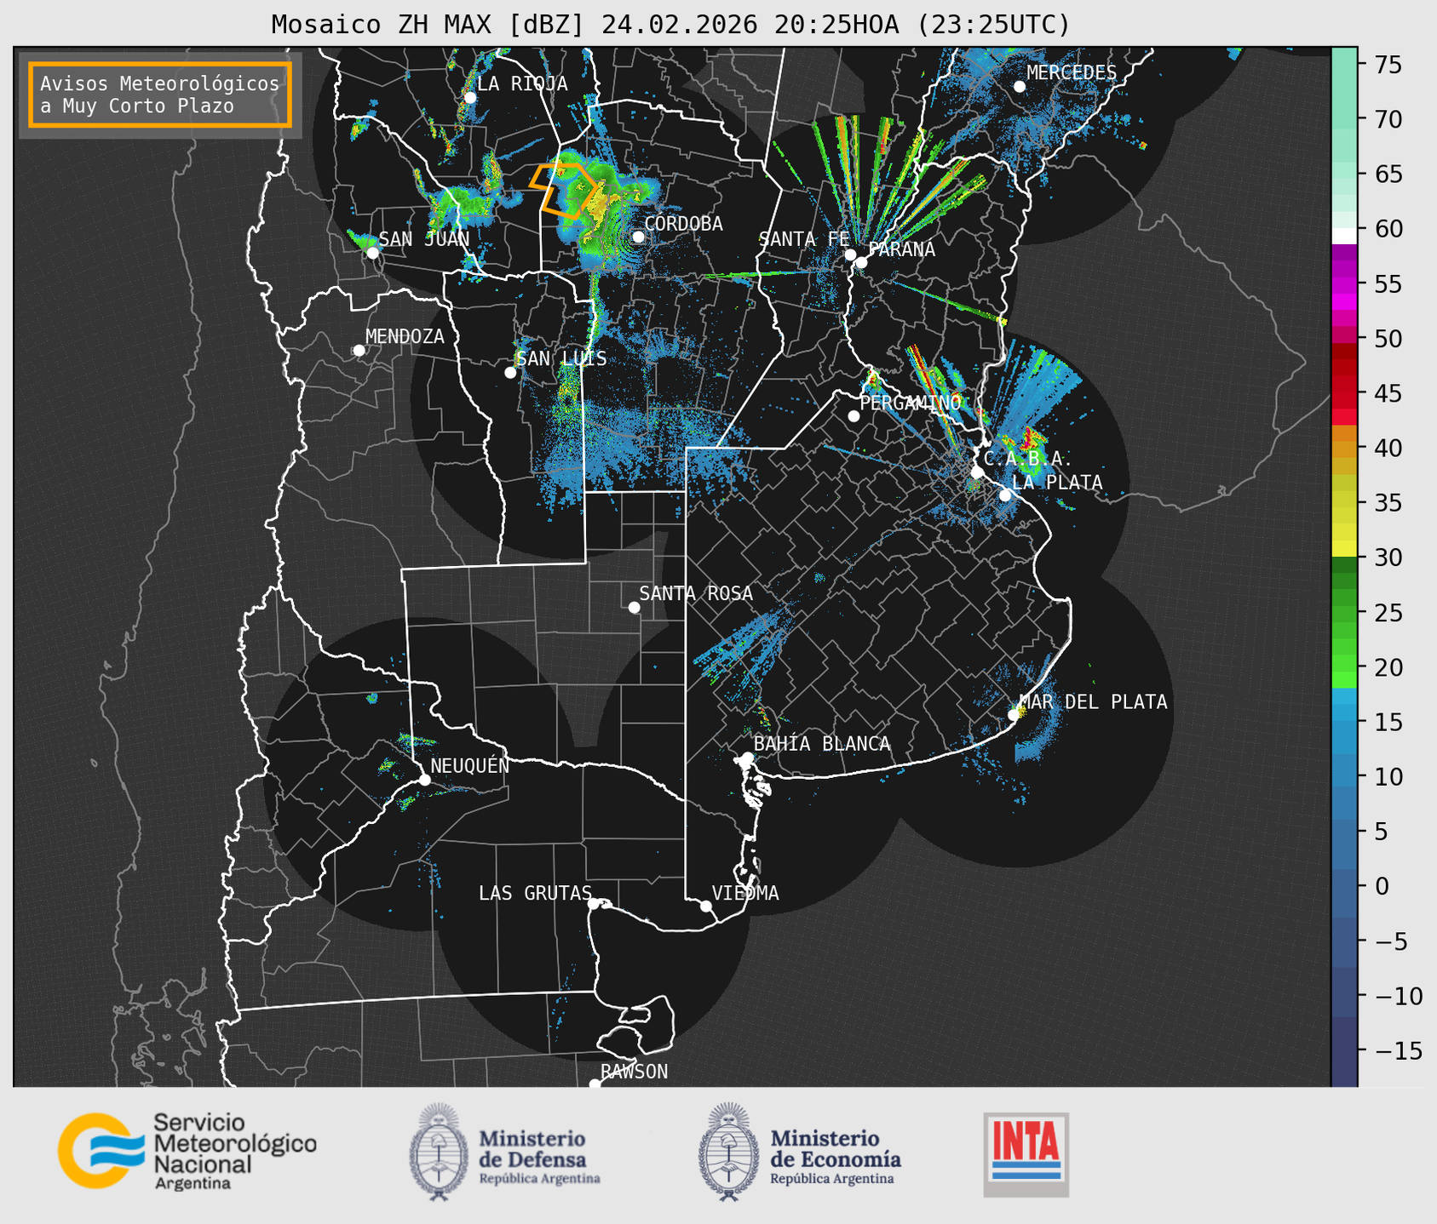
Task: Click the Bahía Blanca label
Action: point(821,744)
